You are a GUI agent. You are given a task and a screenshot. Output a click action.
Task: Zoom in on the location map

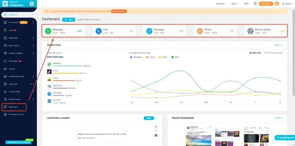[x=156, y=127]
